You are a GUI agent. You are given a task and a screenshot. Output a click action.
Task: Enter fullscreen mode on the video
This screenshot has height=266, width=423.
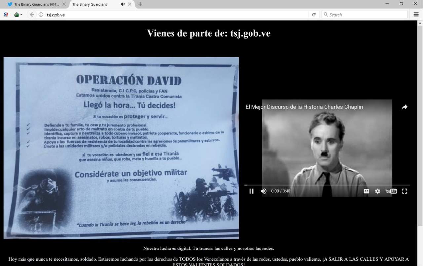[x=404, y=191]
